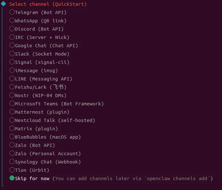Select Google Chat (Chat API) channel
Screen dimensions: 222x190
pos(12,46)
